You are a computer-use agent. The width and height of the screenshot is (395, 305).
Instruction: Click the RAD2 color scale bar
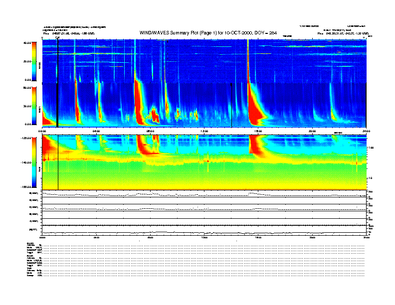[34, 61]
